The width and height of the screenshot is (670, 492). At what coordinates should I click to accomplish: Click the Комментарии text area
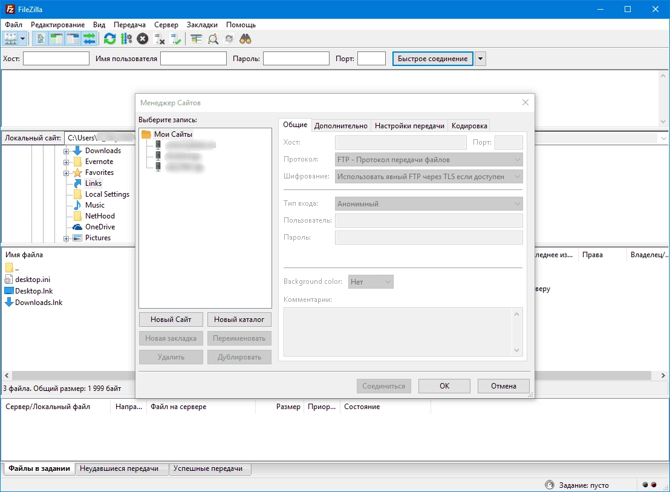pos(403,332)
